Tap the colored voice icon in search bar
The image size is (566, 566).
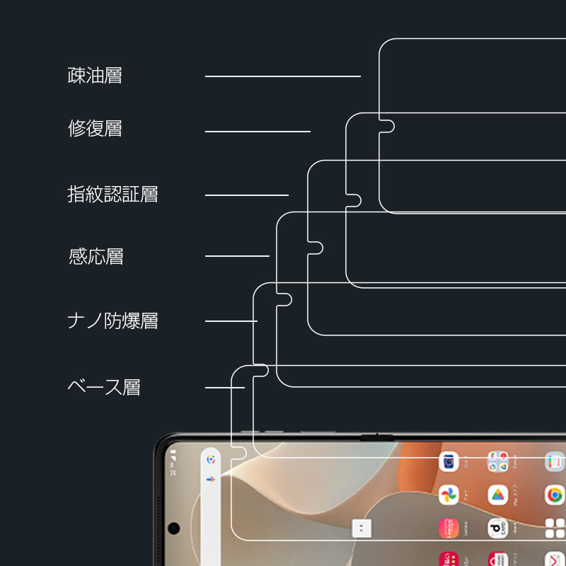211,479
